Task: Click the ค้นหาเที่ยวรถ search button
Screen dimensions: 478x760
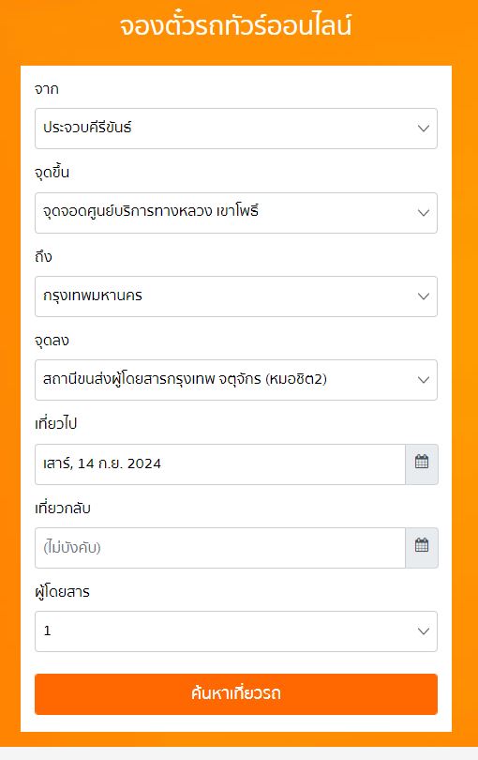Action: [x=236, y=694]
